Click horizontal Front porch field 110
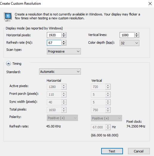The image size is (154, 156). (54, 94)
